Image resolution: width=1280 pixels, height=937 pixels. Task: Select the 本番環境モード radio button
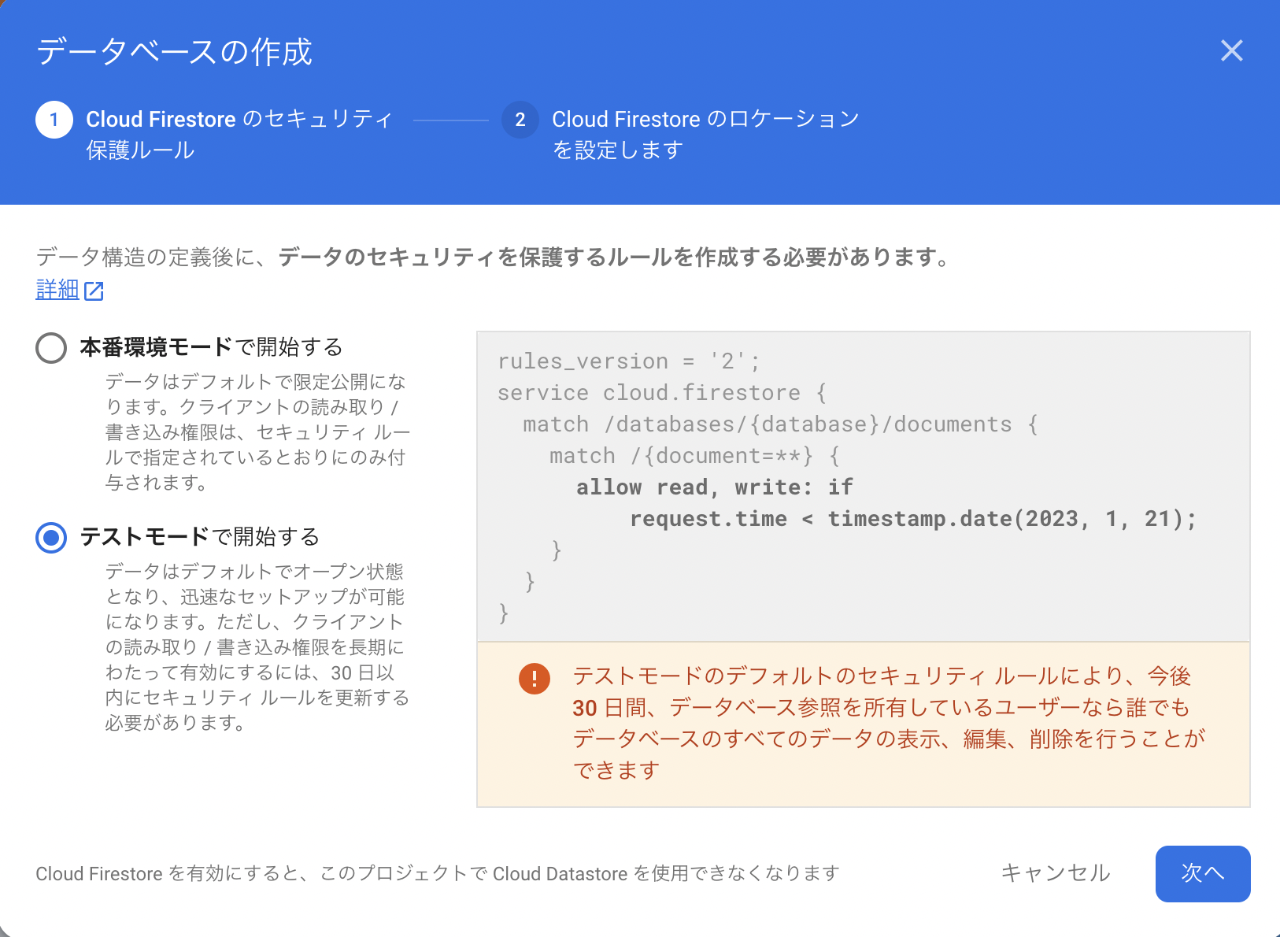pos(51,348)
